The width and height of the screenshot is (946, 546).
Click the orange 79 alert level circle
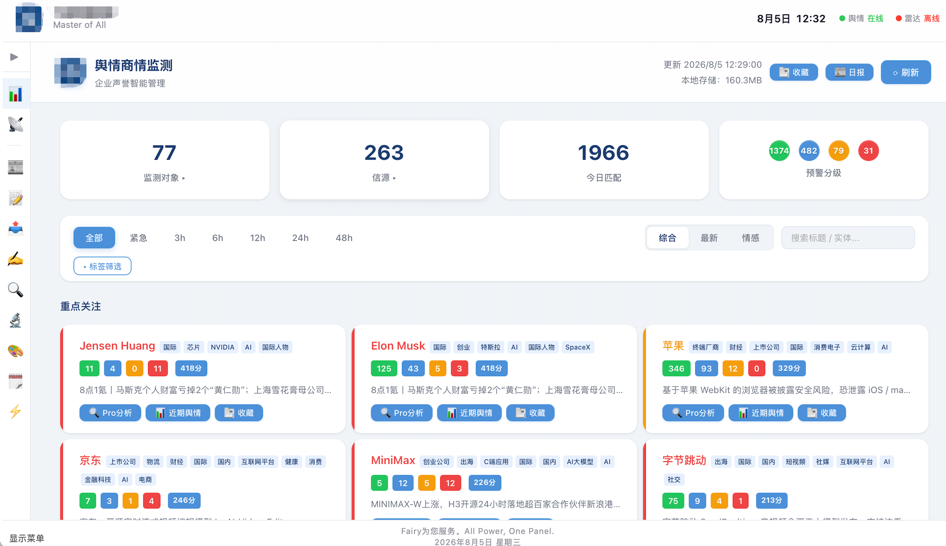coord(838,151)
